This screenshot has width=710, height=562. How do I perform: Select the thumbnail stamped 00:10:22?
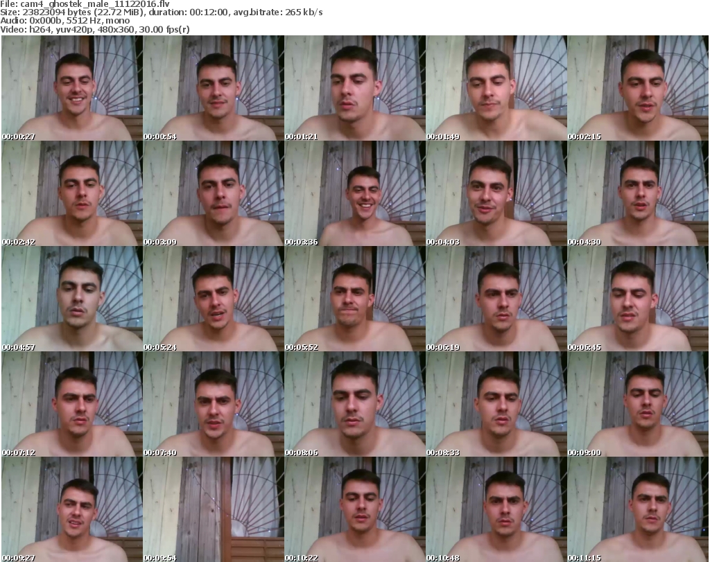[354, 509]
